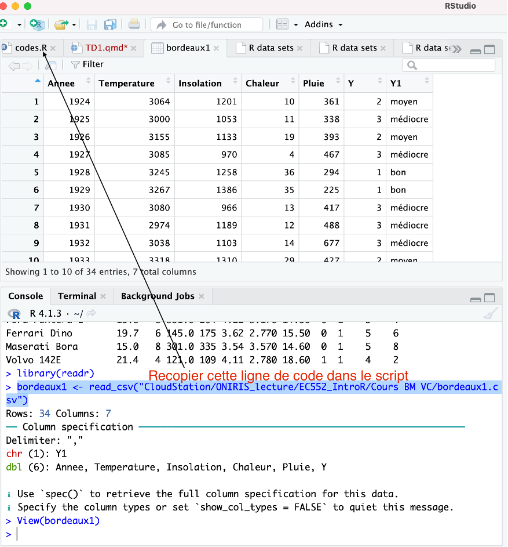Close the Terminal tab
This screenshot has width=508, height=547.
103,296
